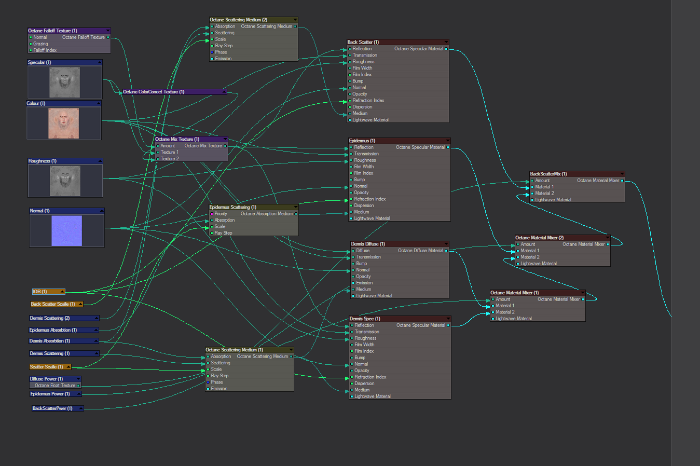Select the BackScatterPwer node header
700x466 pixels.
(58, 408)
